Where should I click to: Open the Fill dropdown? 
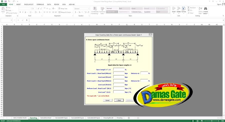(x=190, y=10)
